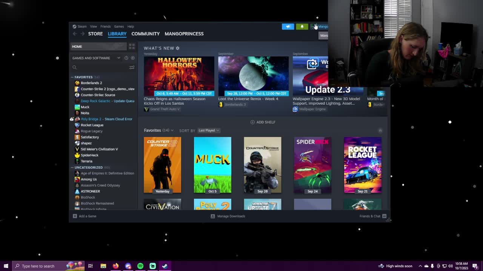Select Noita in the favorites list
This screenshot has height=271, width=483.
85,113
